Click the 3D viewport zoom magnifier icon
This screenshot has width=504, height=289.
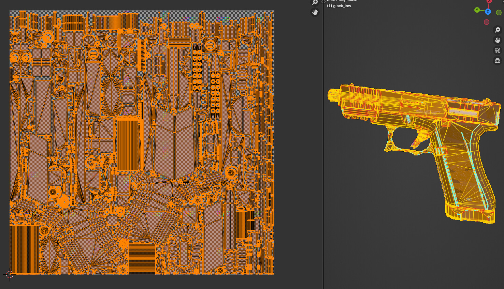(498, 30)
